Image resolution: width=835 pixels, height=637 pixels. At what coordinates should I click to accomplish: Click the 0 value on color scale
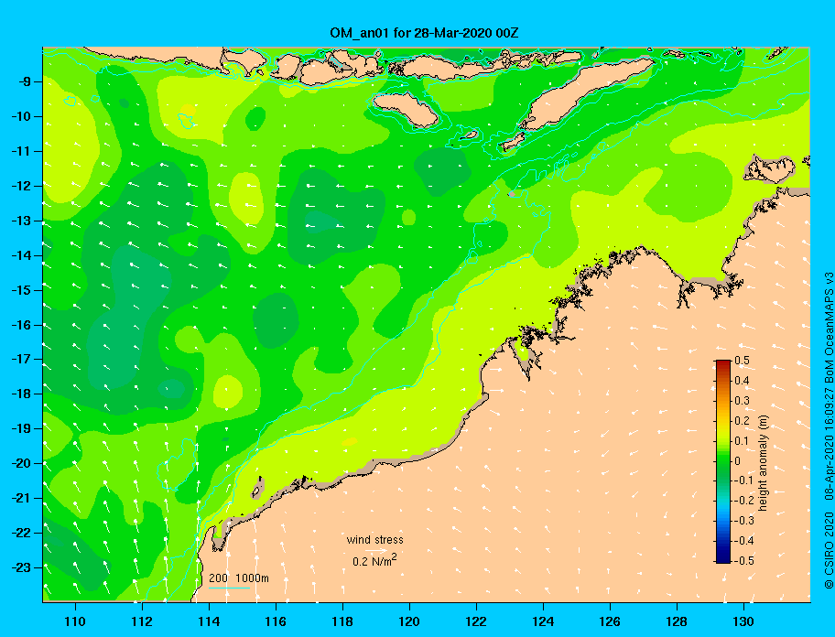(738, 461)
